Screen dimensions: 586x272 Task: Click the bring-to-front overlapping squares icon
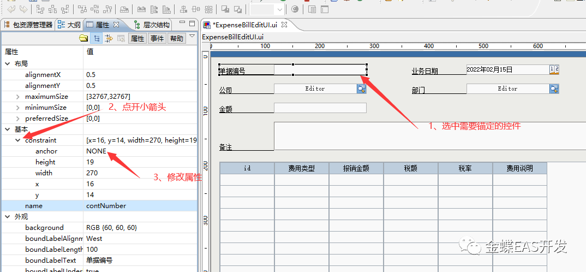click(x=225, y=9)
